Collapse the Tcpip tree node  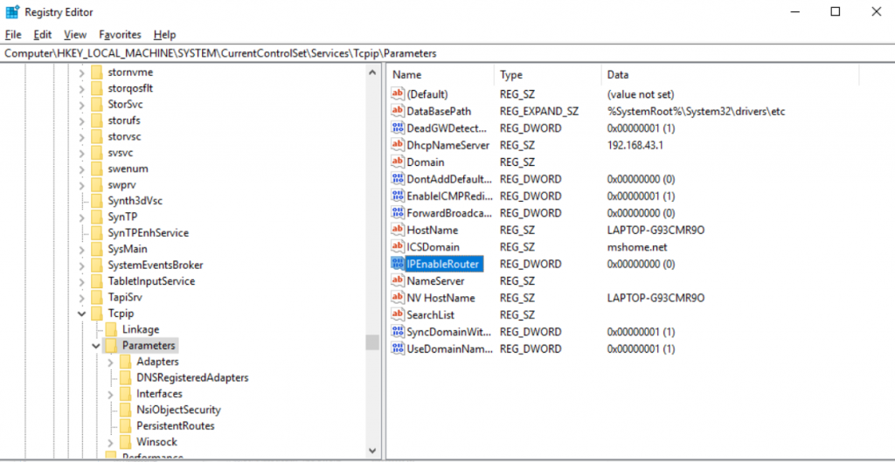81,314
